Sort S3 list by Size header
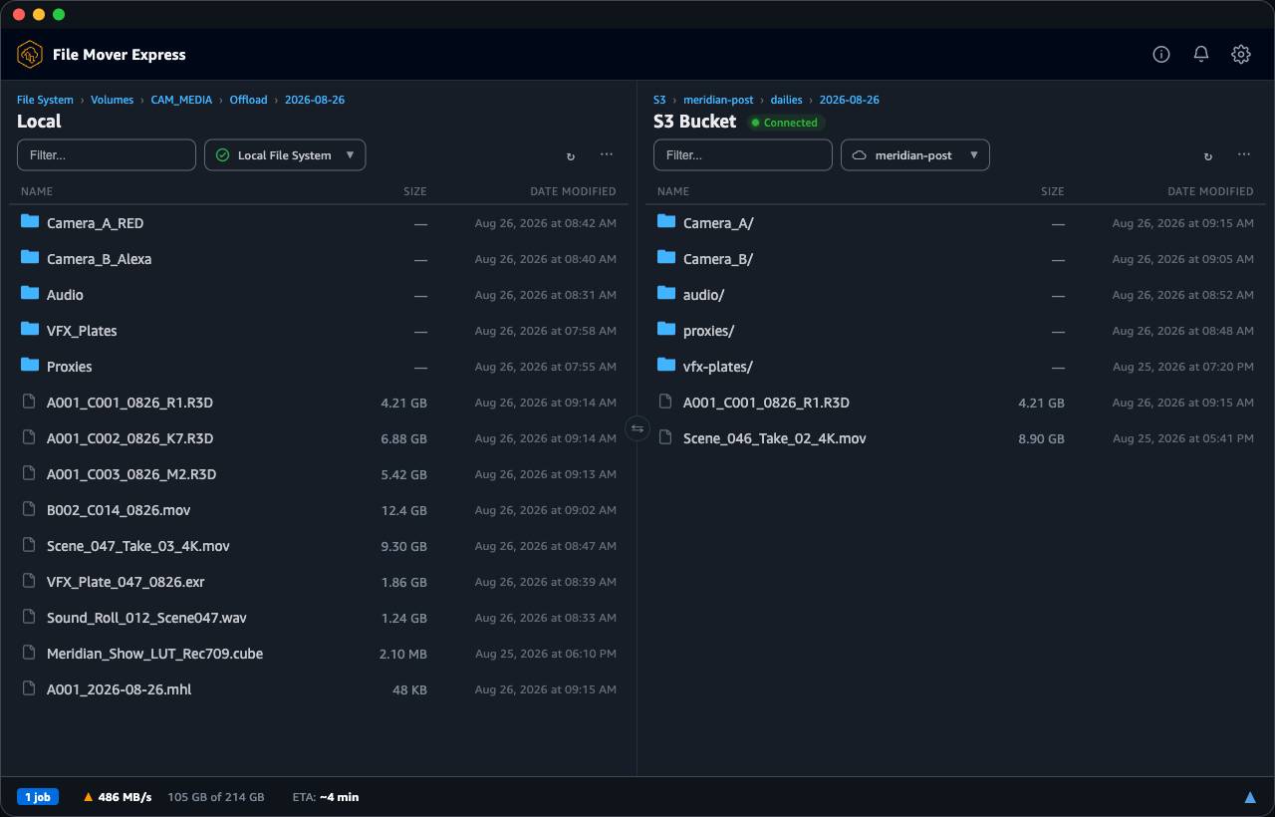This screenshot has height=817, width=1275. [x=1052, y=191]
